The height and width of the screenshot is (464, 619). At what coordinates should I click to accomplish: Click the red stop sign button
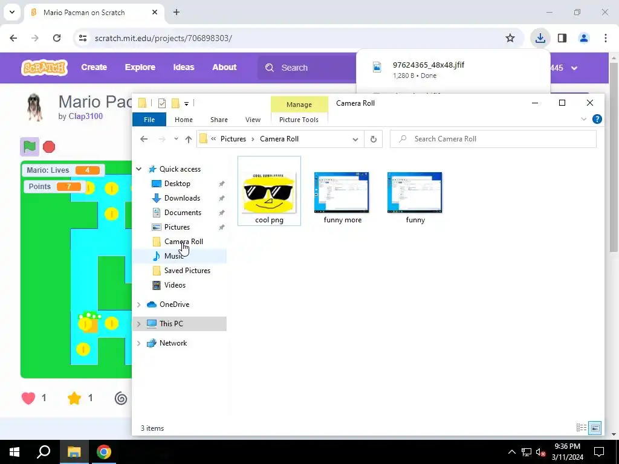pos(49,147)
